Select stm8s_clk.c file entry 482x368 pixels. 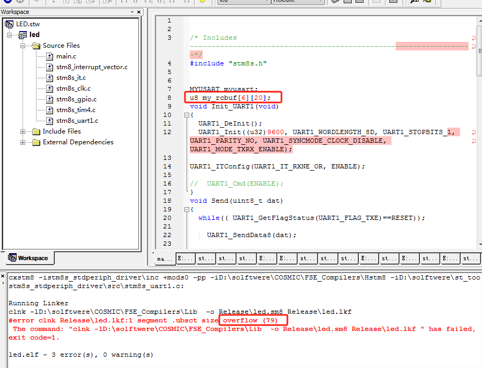point(73,89)
